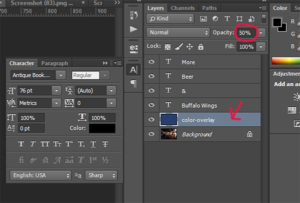Open the (Auto) leading dropdown

[111, 91]
